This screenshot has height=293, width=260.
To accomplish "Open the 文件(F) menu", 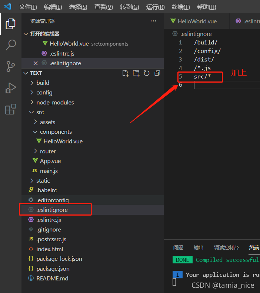I will tap(28, 7).
